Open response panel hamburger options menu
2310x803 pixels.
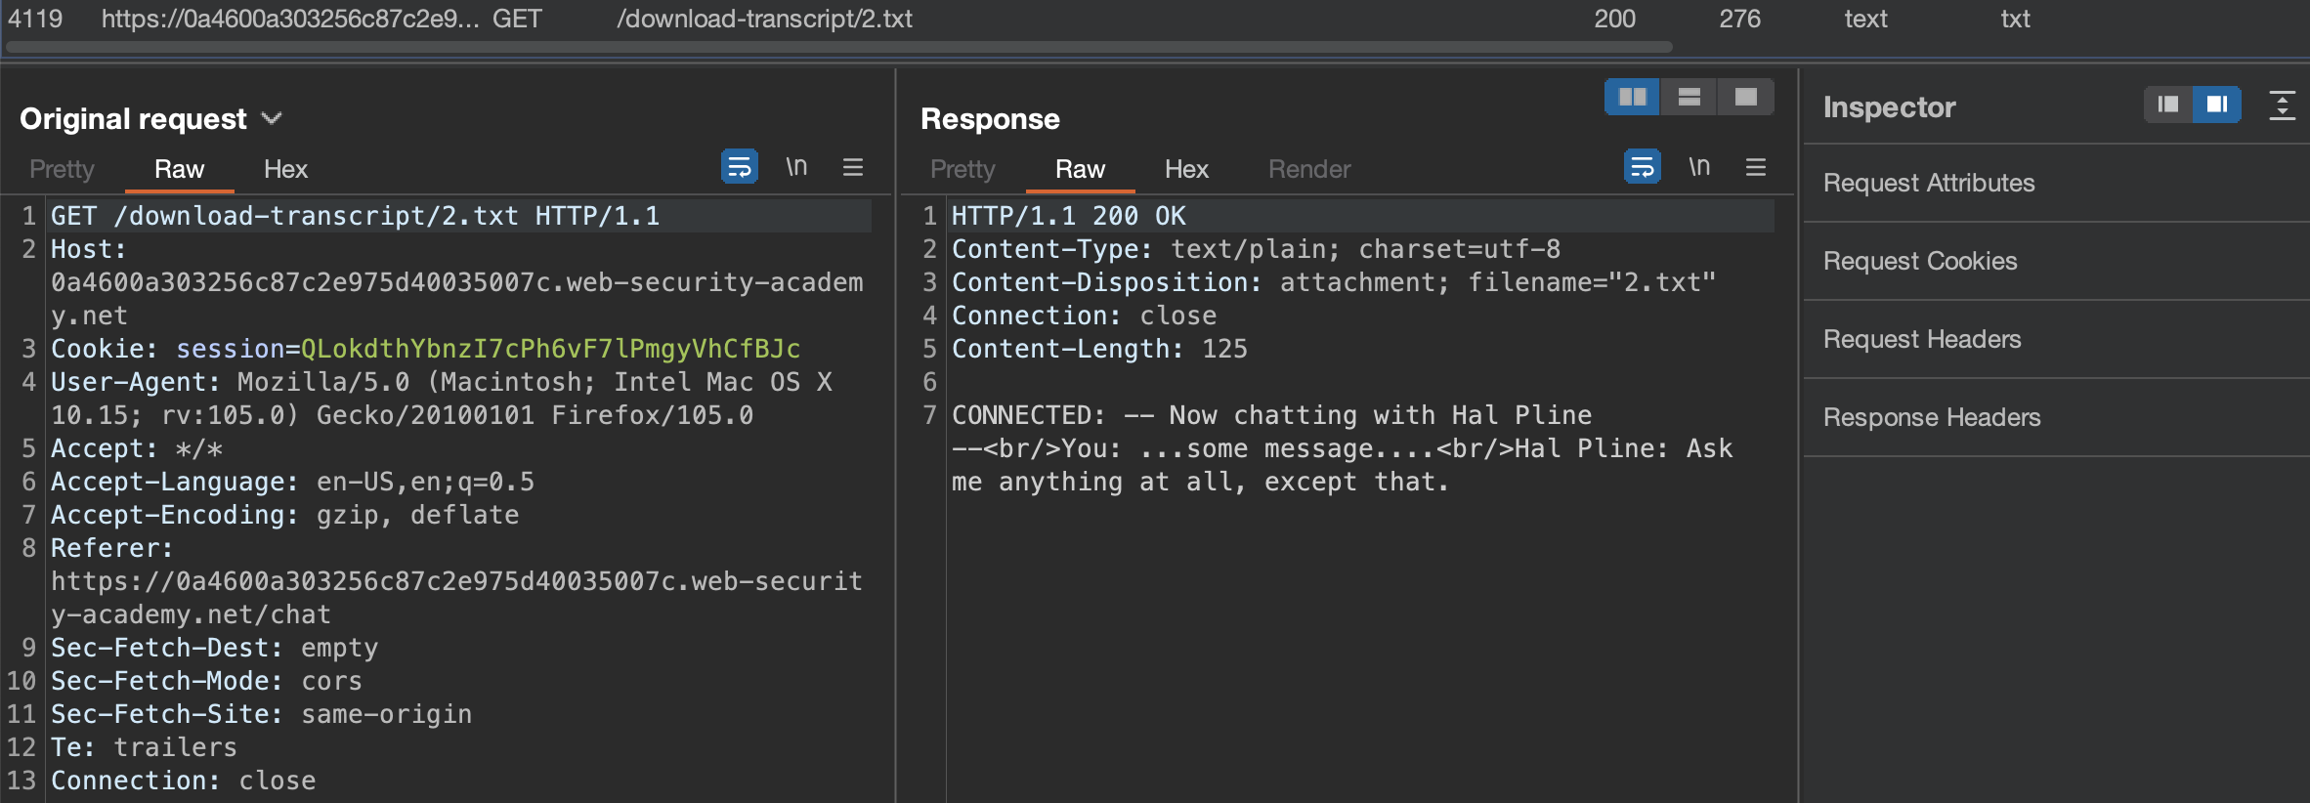pyautogui.click(x=1756, y=167)
